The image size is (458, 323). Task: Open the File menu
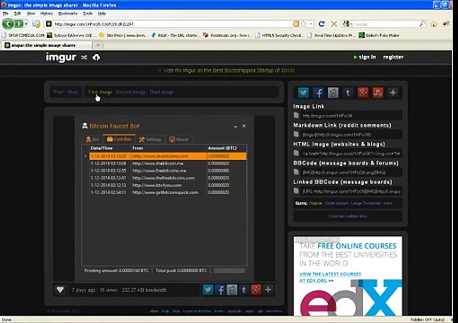[5, 13]
